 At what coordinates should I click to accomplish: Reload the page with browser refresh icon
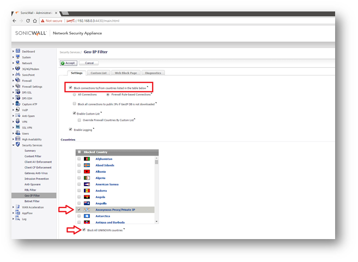28,21
